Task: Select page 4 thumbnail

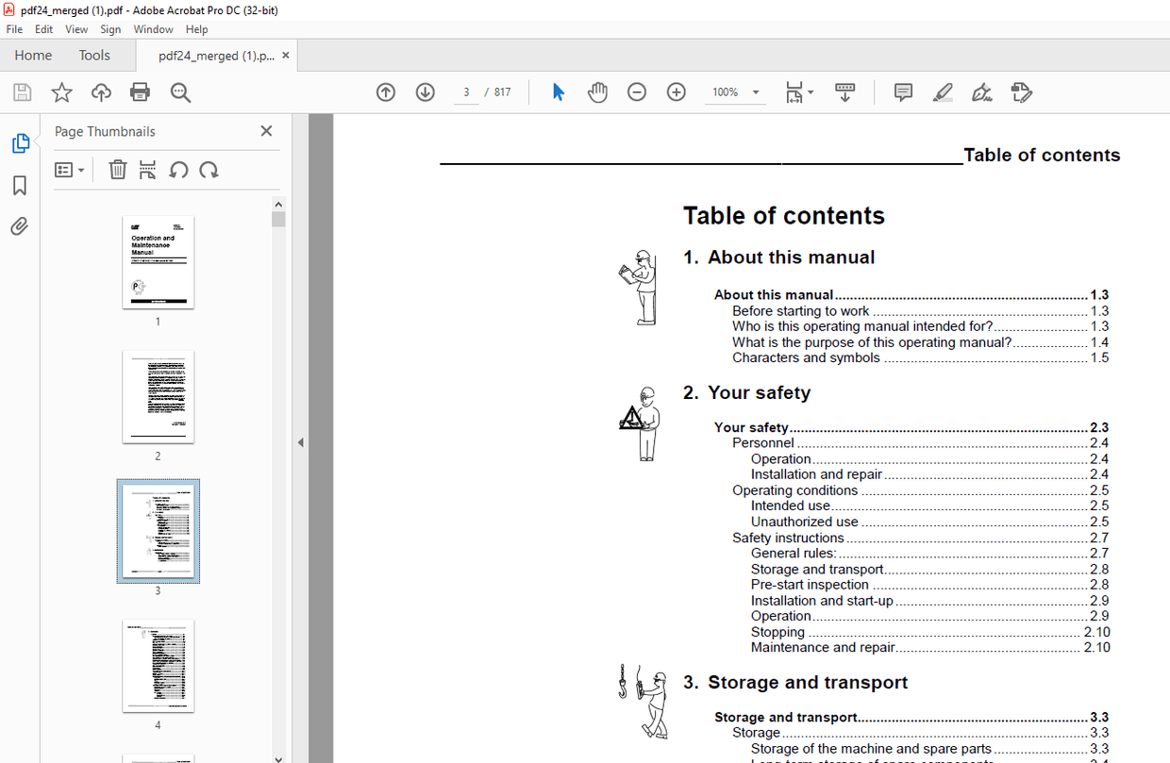Action: point(158,666)
